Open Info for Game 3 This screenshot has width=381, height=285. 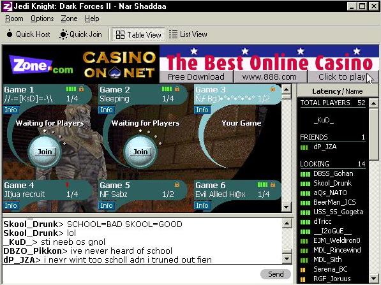(x=202, y=110)
